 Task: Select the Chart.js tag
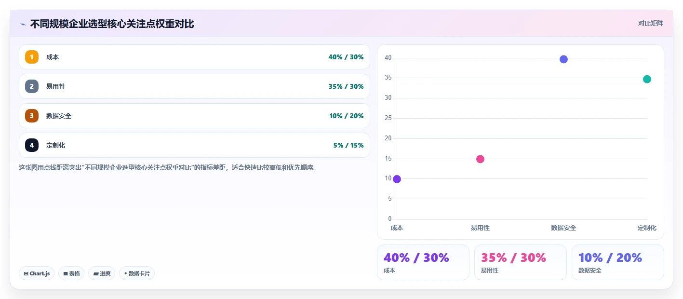pyautogui.click(x=37, y=273)
